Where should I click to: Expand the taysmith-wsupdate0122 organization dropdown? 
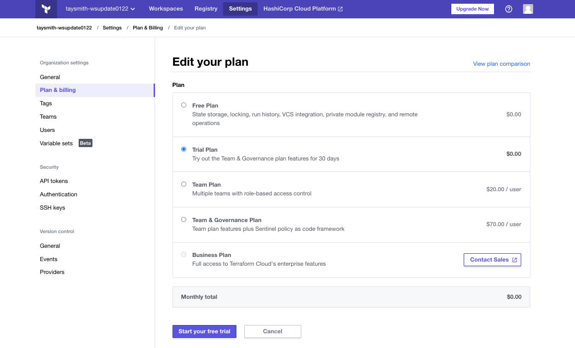click(100, 9)
